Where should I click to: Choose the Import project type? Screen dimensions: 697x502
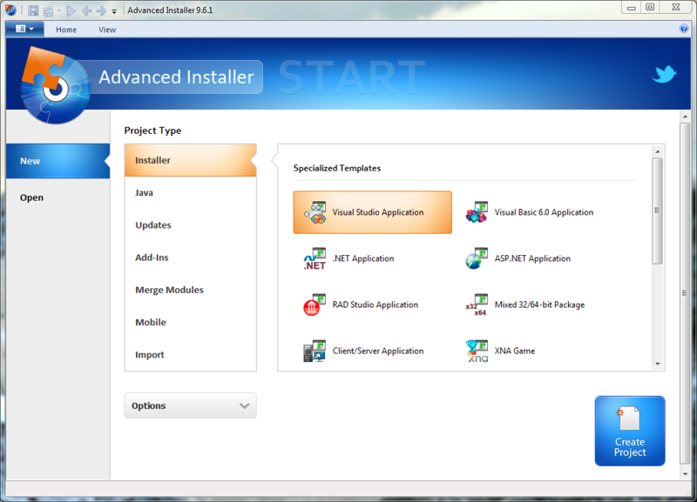[190, 355]
